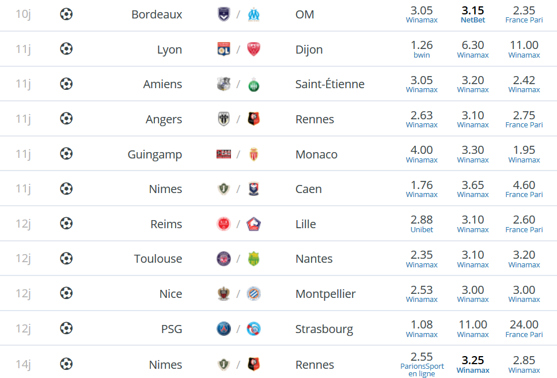Click the Toulouse club crest icon
The width and height of the screenshot is (557, 378).
click(x=224, y=259)
